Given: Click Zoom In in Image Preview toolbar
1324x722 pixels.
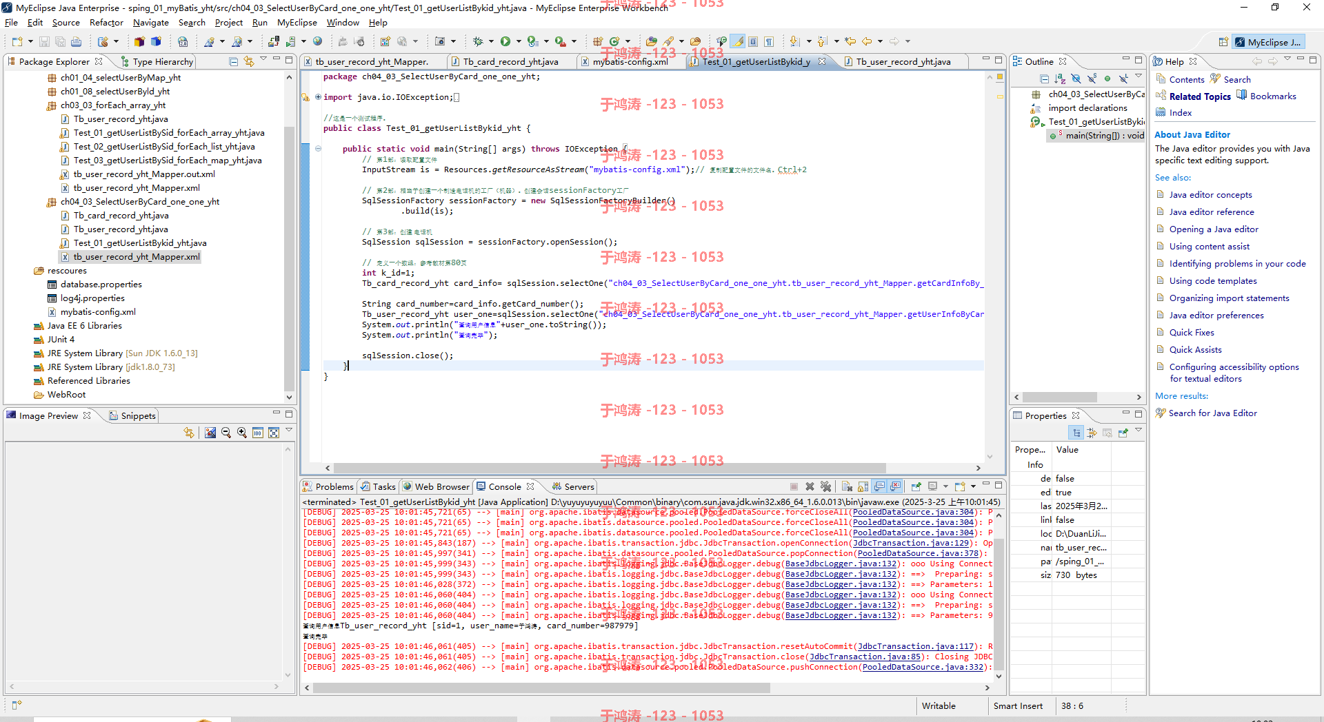Looking at the screenshot, I should pos(242,433).
